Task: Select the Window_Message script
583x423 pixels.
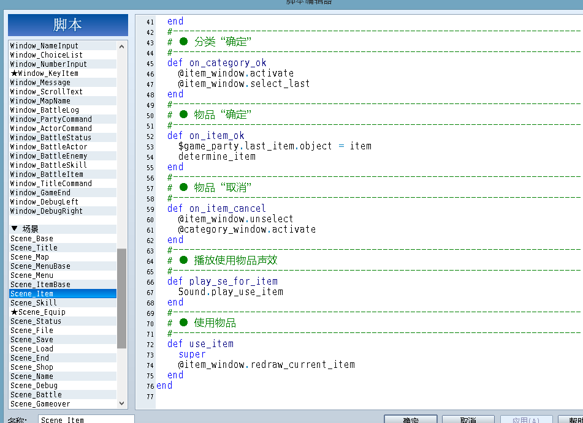Action: (63, 83)
